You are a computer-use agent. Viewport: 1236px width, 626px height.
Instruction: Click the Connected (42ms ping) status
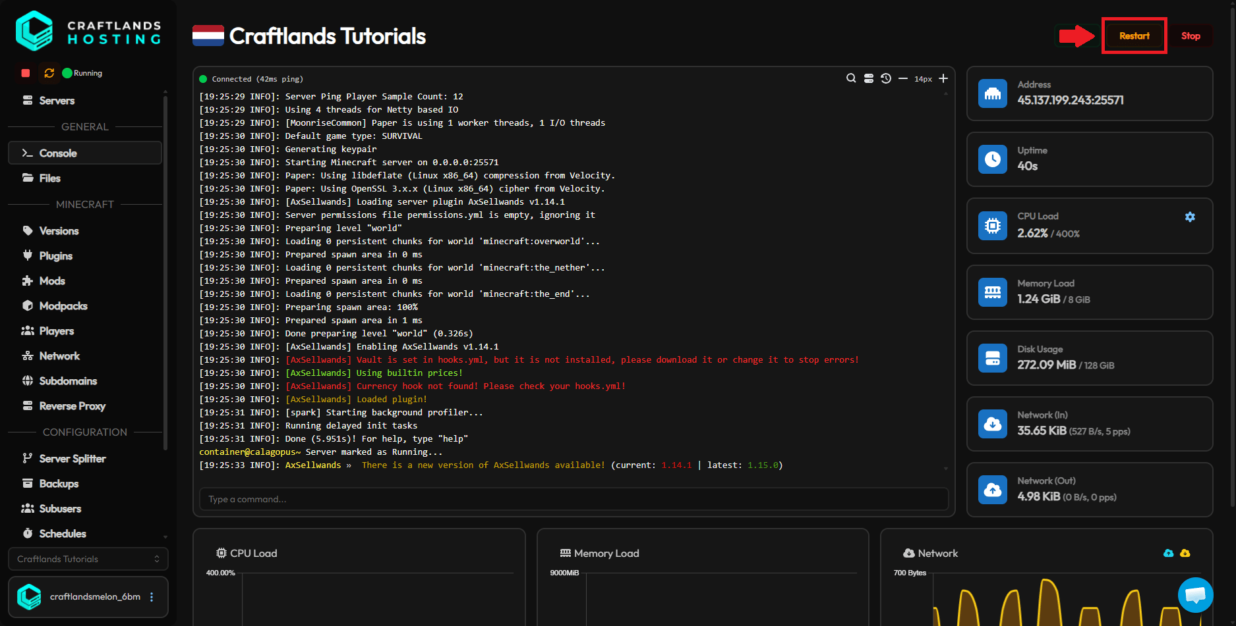click(x=257, y=79)
